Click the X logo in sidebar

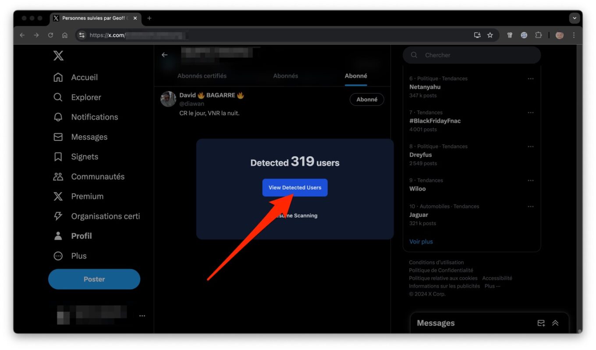click(x=58, y=56)
